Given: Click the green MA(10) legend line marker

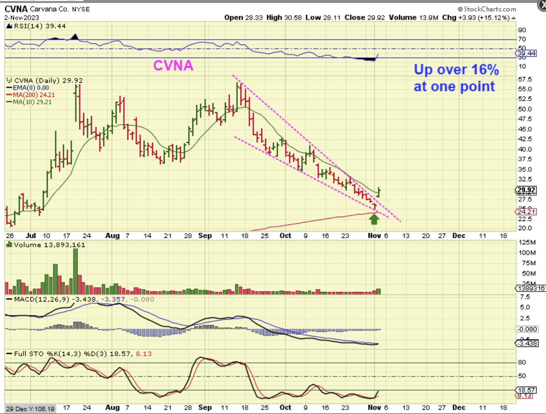Looking at the screenshot, I should 9,102.
